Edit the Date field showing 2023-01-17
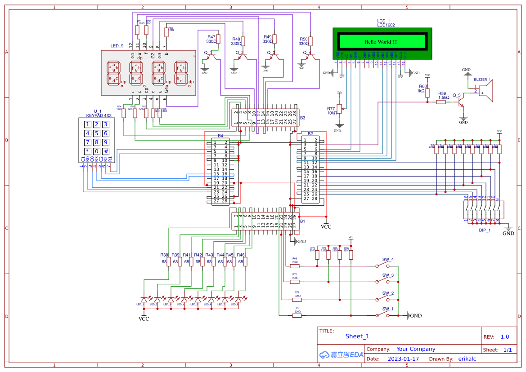The image size is (526, 372). [404, 359]
